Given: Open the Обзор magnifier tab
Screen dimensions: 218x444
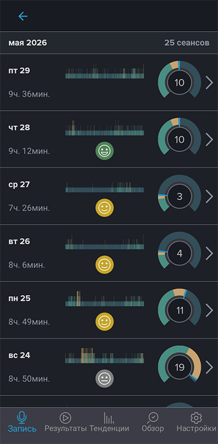Looking at the screenshot, I should point(153,422).
